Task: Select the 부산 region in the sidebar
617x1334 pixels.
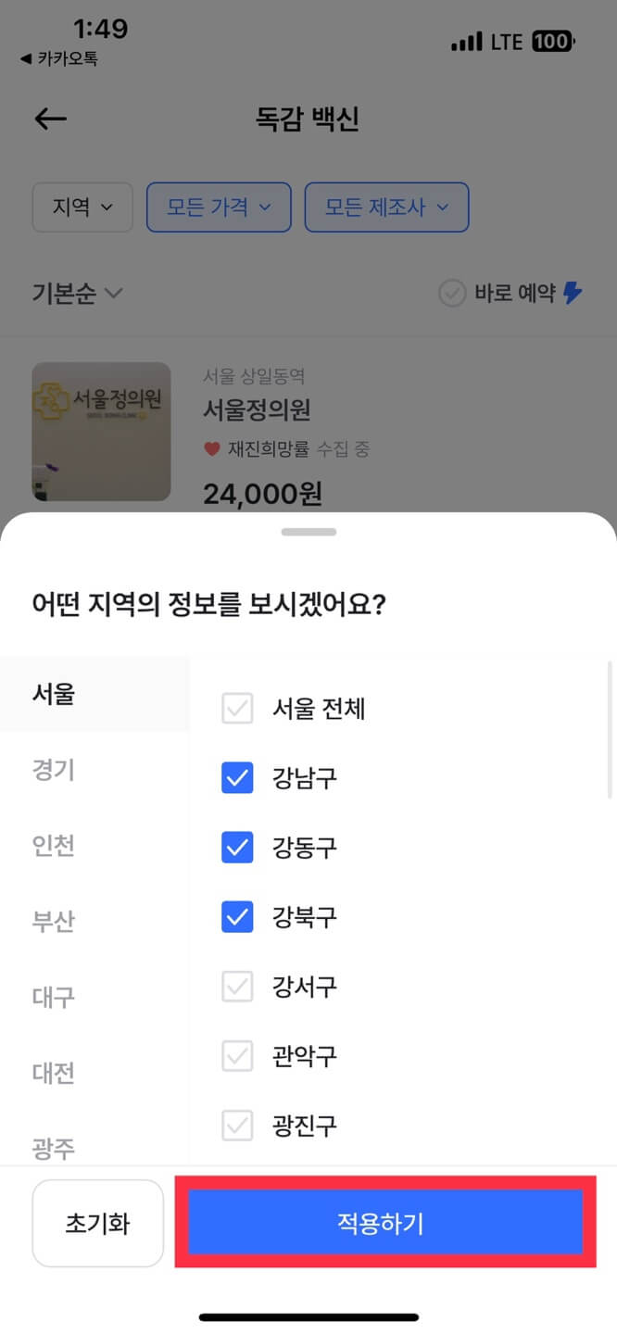Action: click(x=53, y=920)
